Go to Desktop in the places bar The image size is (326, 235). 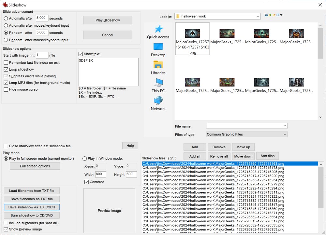158,50
